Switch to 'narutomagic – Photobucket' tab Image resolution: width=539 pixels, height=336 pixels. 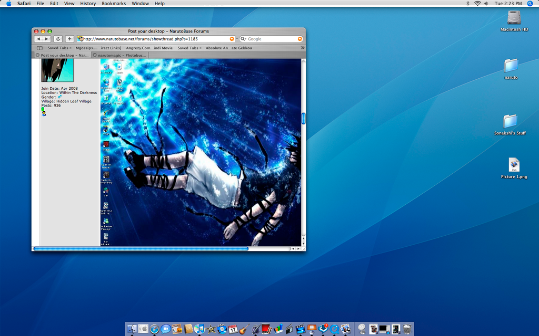pyautogui.click(x=121, y=55)
